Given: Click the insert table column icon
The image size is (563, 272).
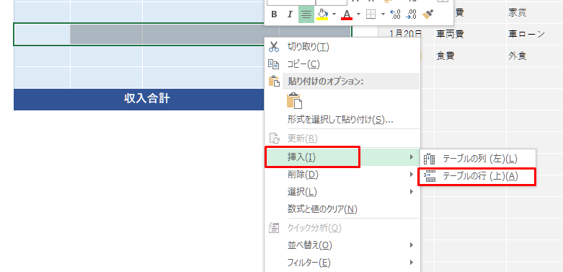Looking at the screenshot, I should tap(430, 159).
